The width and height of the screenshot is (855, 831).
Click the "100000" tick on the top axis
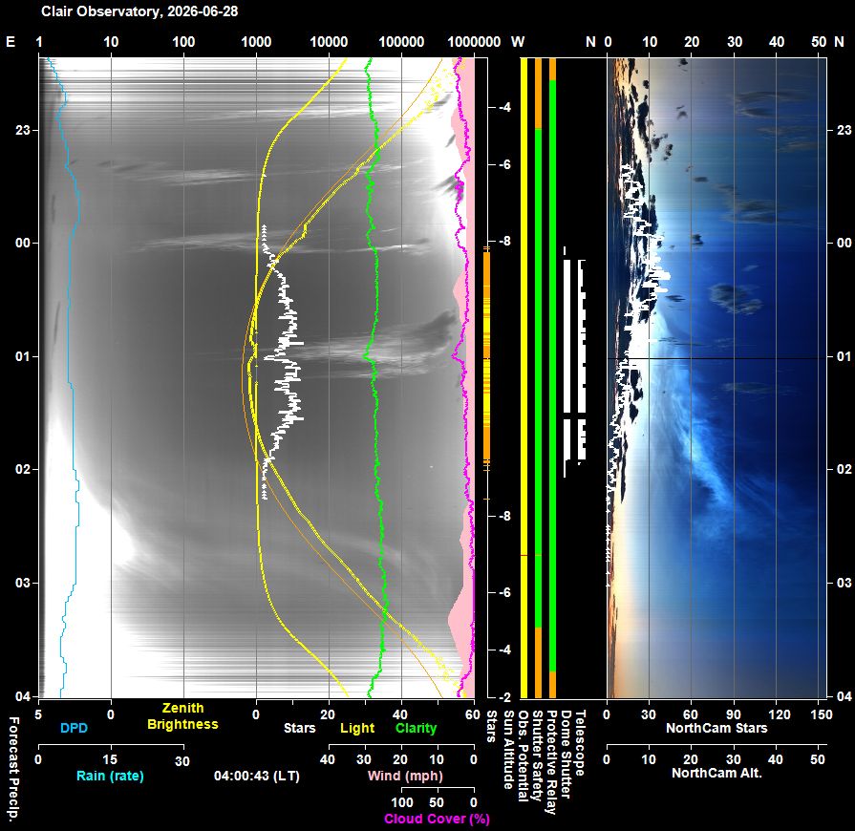point(401,41)
